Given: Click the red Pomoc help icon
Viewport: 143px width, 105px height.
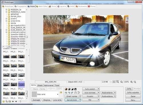Looking at the screenshot, I should click(x=89, y=6).
